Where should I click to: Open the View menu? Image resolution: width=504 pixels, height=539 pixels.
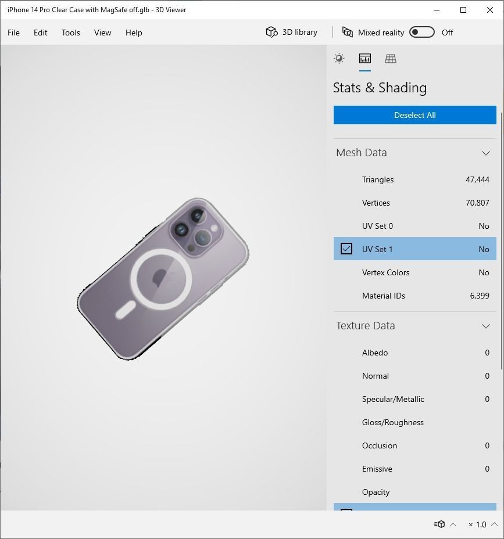102,33
